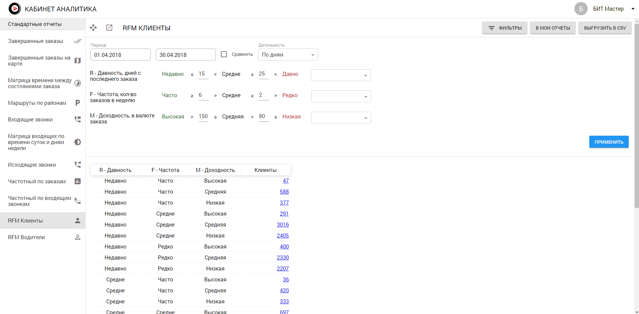Open the 3016 clients link

click(283, 225)
